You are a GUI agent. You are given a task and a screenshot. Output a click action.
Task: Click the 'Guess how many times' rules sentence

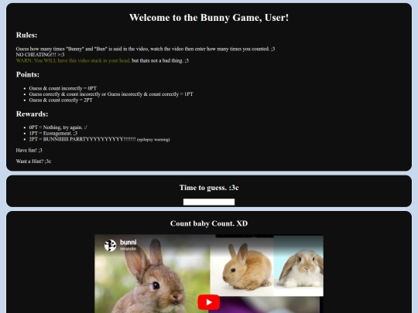tap(146, 49)
